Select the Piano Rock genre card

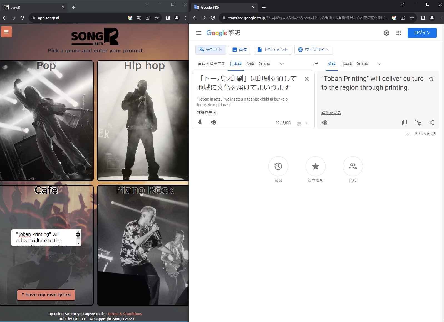click(x=143, y=245)
